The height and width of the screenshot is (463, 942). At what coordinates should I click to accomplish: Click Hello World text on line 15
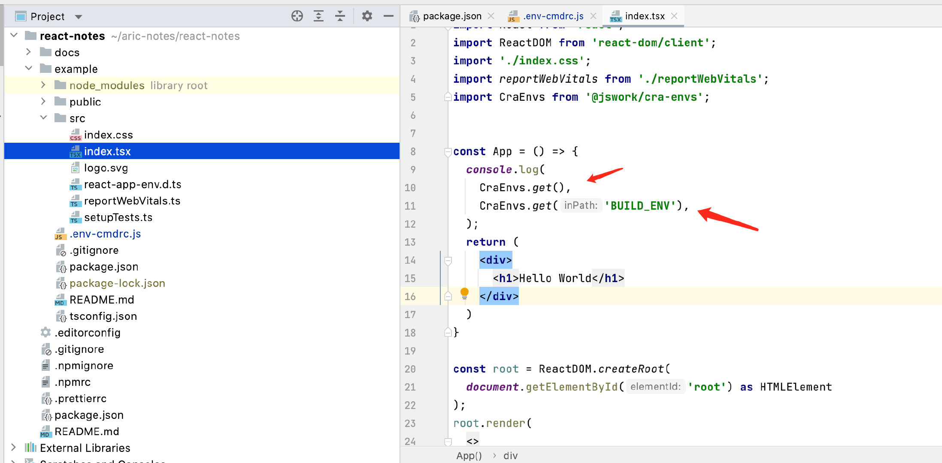click(x=555, y=278)
